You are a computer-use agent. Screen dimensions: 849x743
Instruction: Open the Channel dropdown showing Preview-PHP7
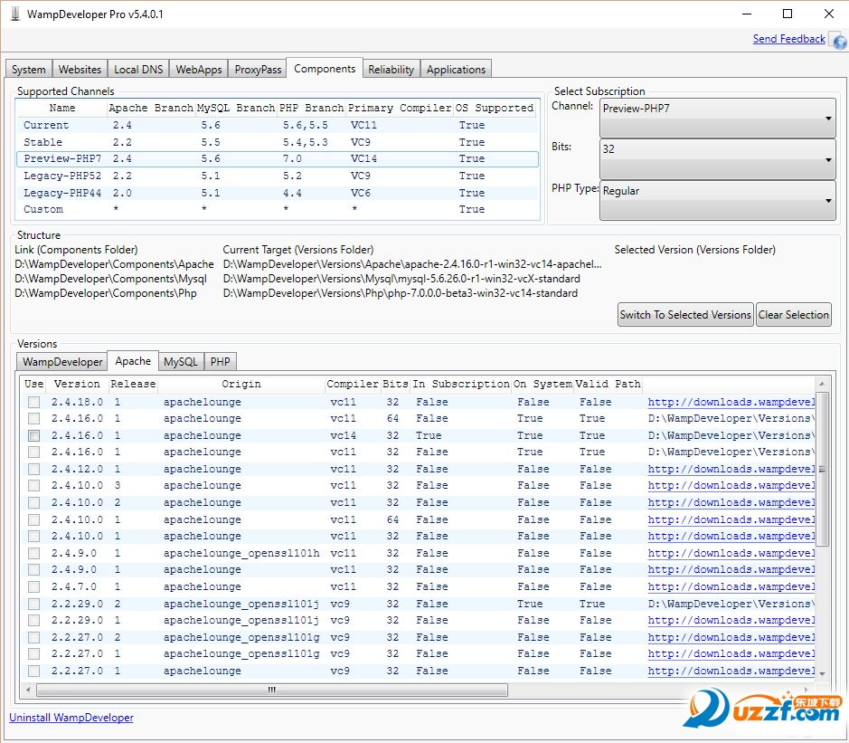tap(718, 117)
